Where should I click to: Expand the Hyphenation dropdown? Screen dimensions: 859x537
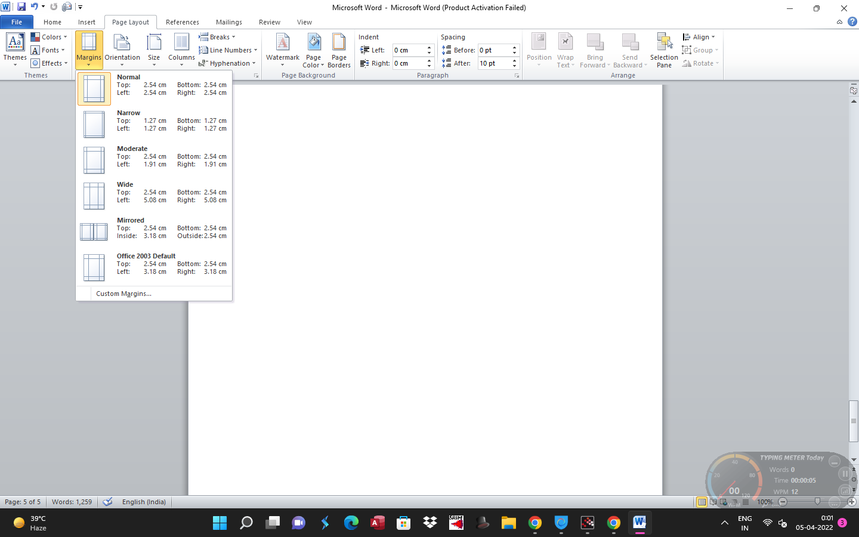[227, 63]
